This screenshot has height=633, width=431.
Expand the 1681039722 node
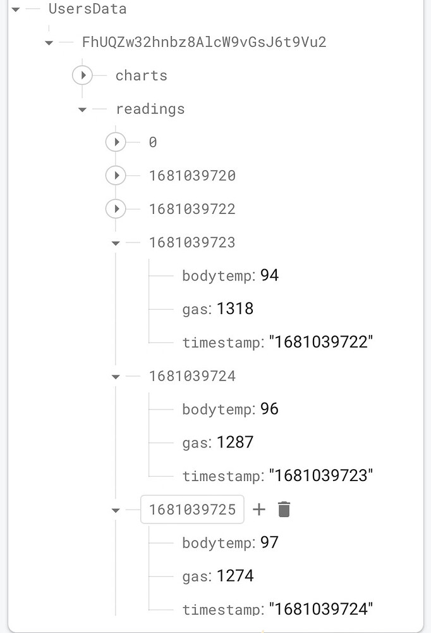point(116,209)
